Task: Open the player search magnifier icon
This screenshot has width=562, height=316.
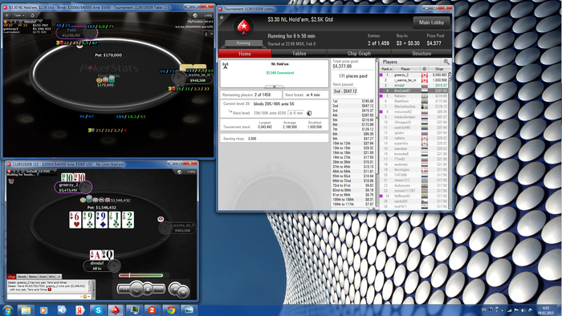Action: pos(446,62)
